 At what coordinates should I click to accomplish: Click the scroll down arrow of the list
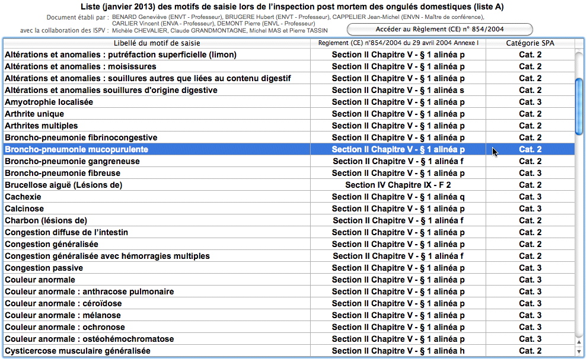(579, 351)
